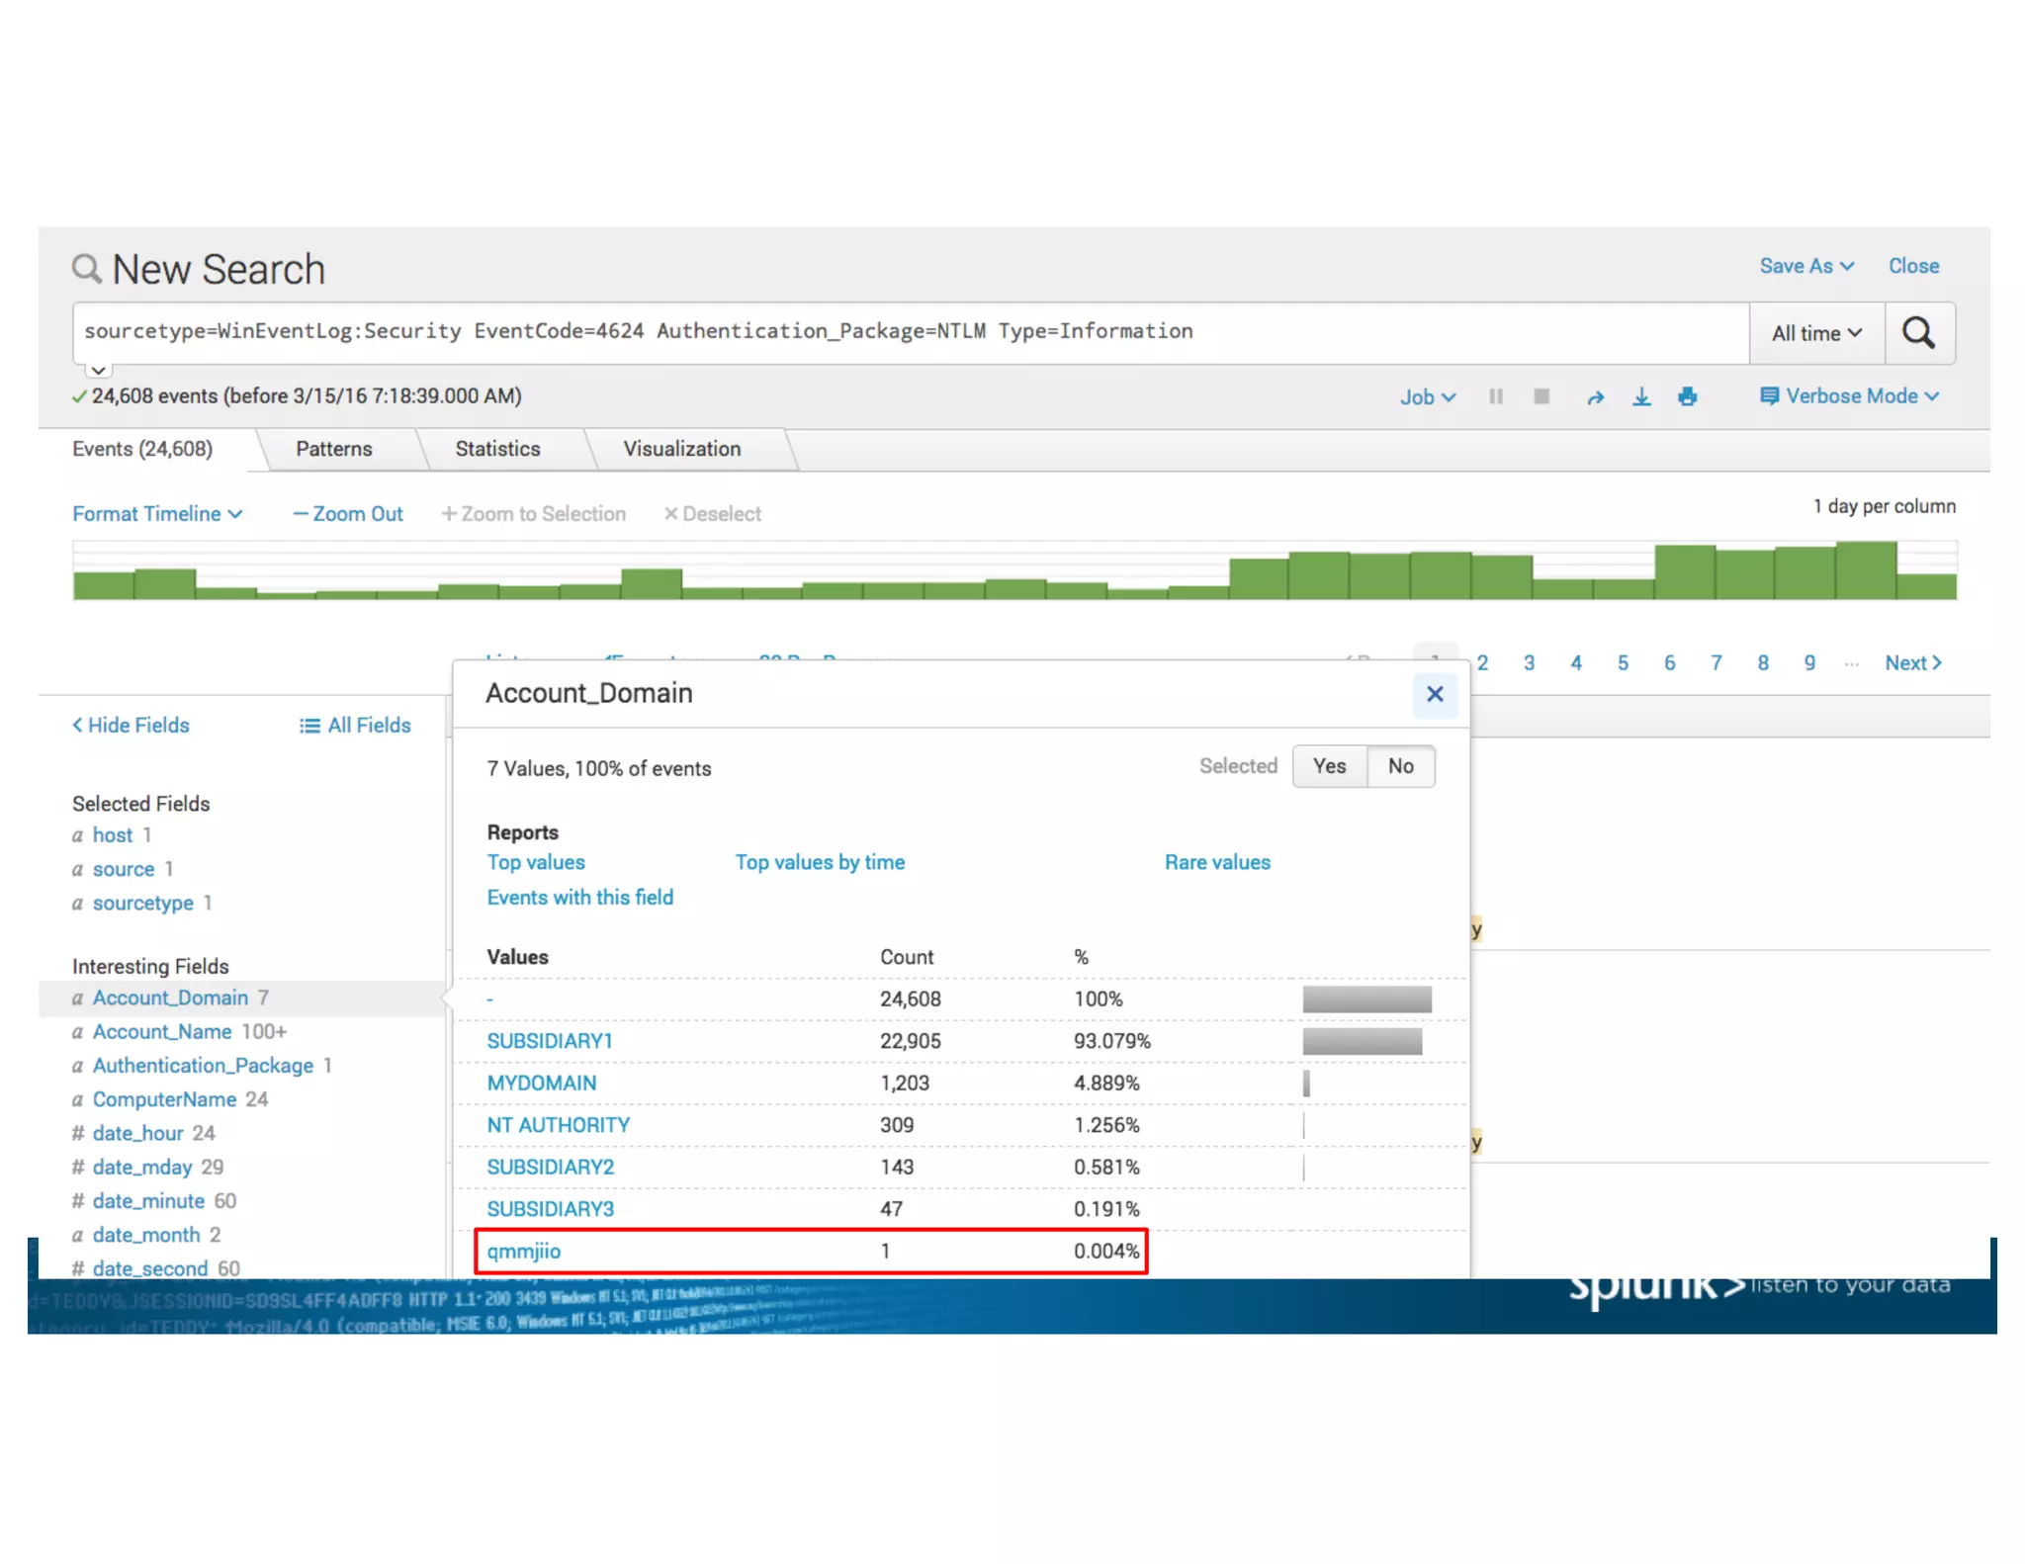Hide the fields sidebar

coord(131,725)
